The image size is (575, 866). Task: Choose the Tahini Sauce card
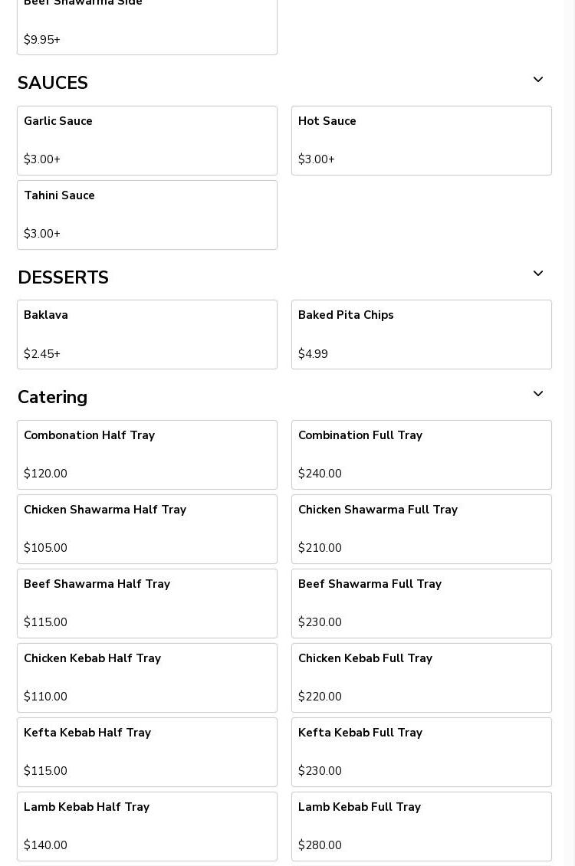tap(147, 215)
